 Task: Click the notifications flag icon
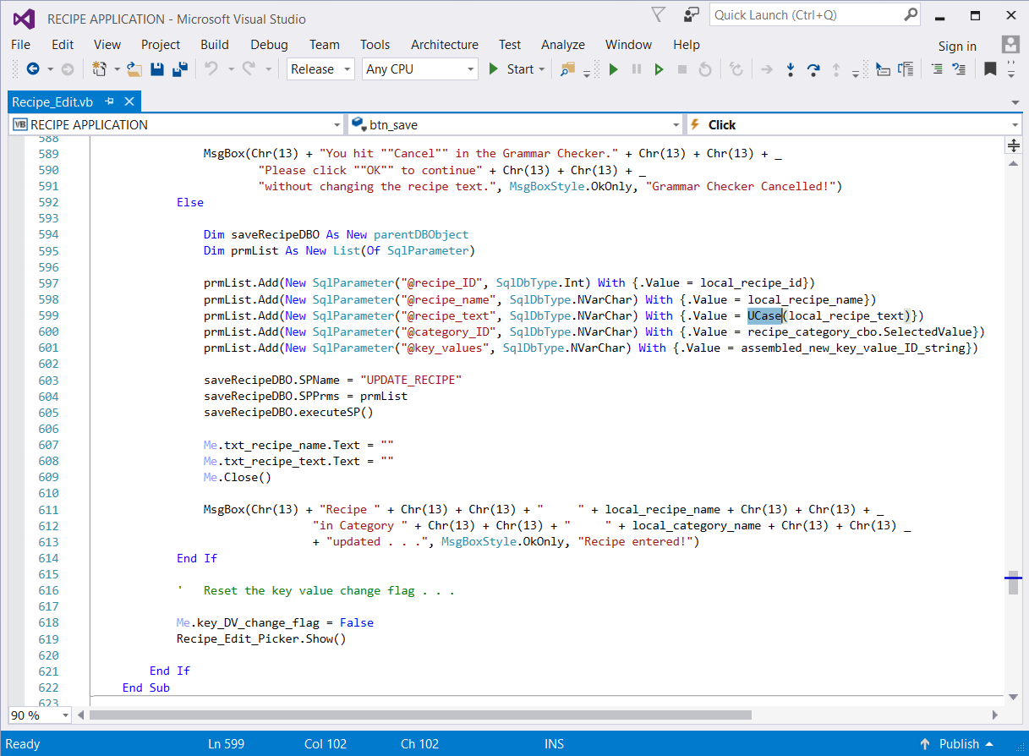659,15
